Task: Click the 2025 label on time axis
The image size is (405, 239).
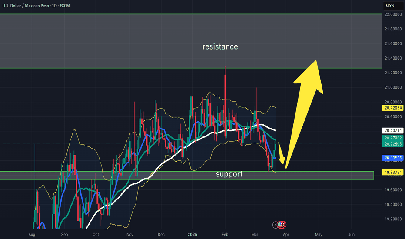Action: click(193, 235)
